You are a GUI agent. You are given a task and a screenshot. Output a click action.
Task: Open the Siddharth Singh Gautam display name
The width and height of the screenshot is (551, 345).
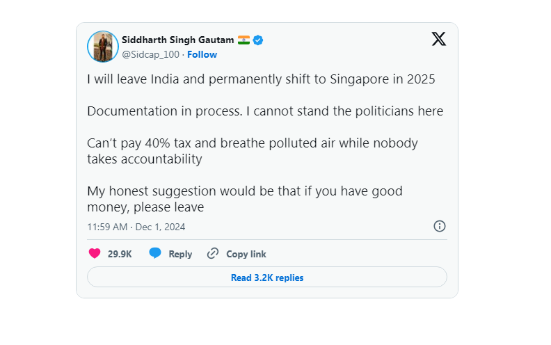tap(178, 40)
